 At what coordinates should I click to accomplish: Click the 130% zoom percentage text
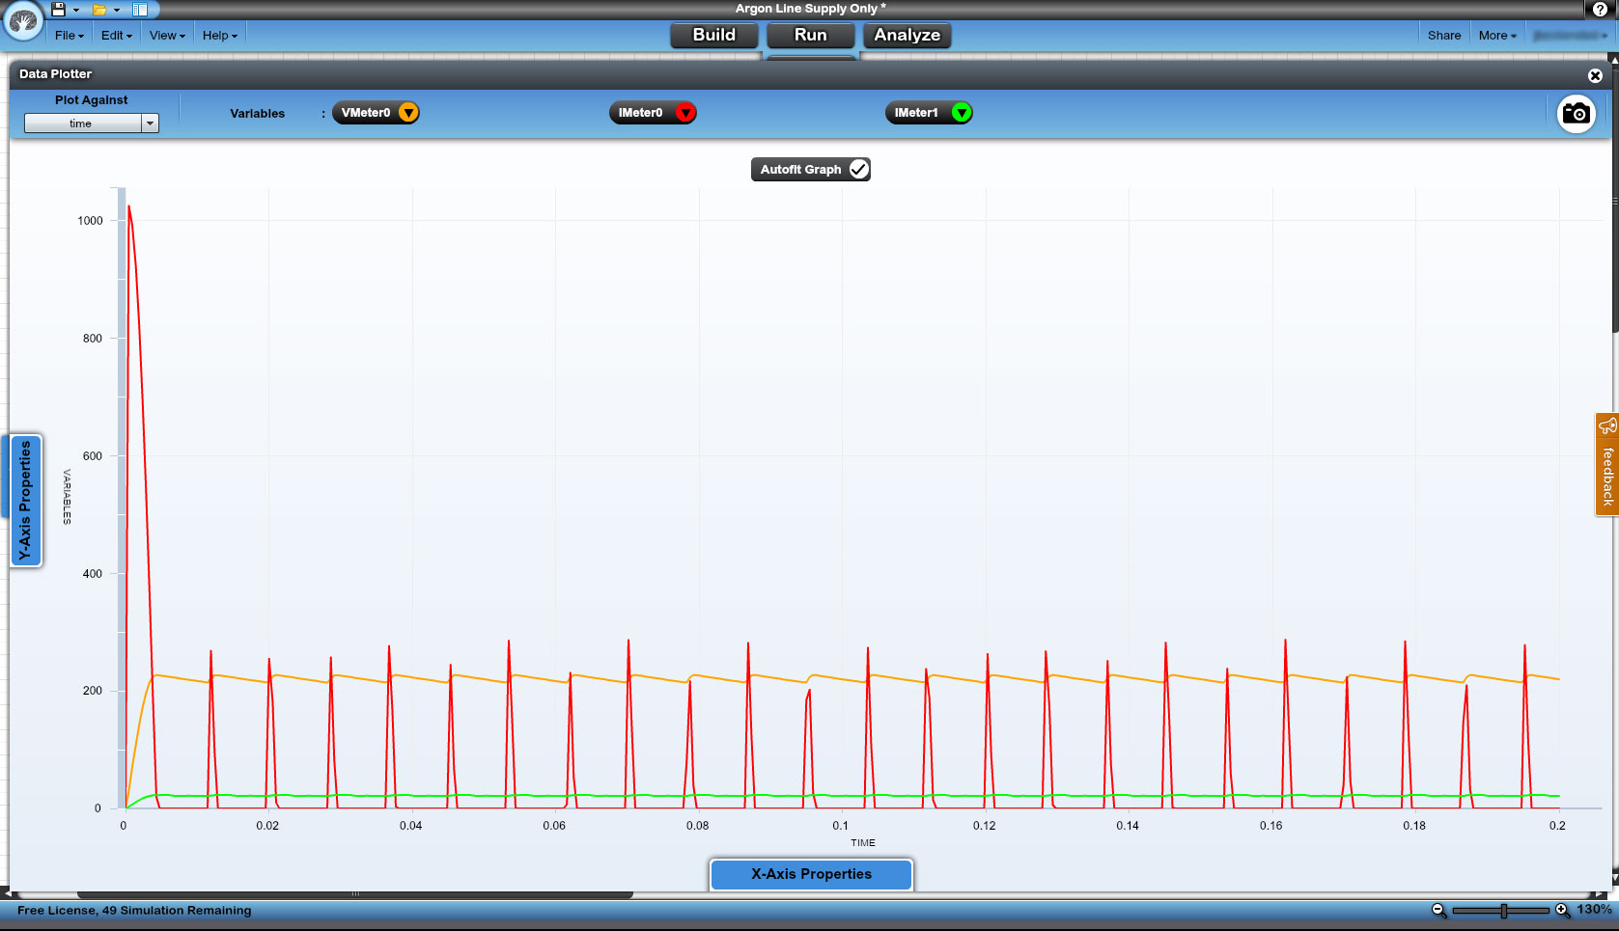point(1594,910)
